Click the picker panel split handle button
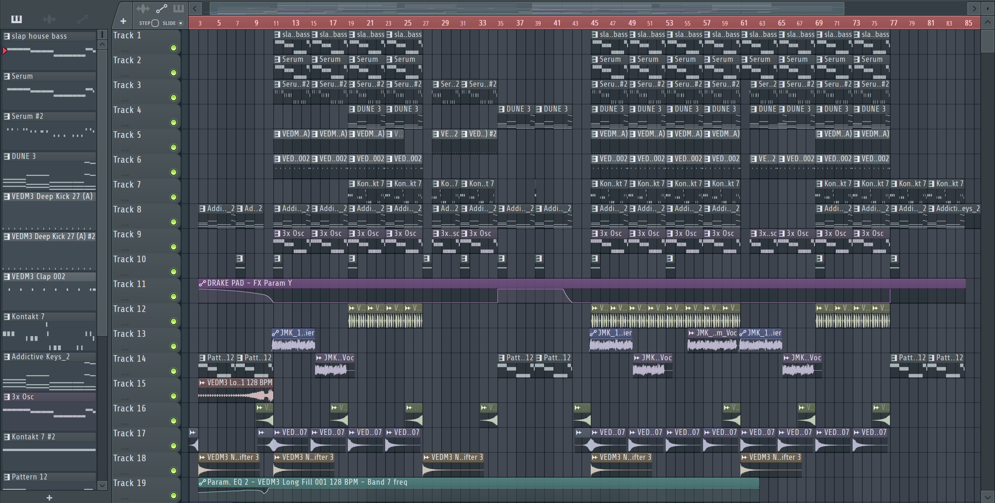 click(x=102, y=35)
